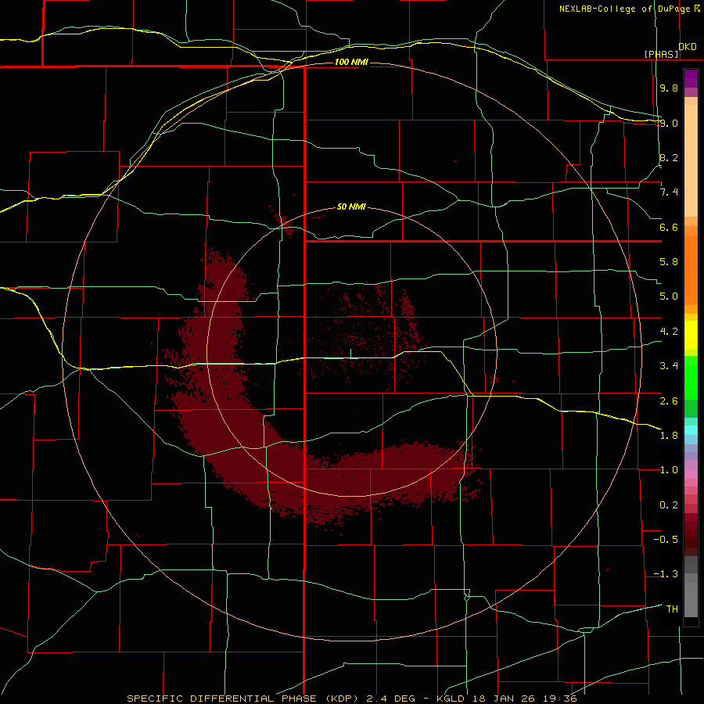
Task: Click the 8.2 scale value
Action: click(669, 157)
